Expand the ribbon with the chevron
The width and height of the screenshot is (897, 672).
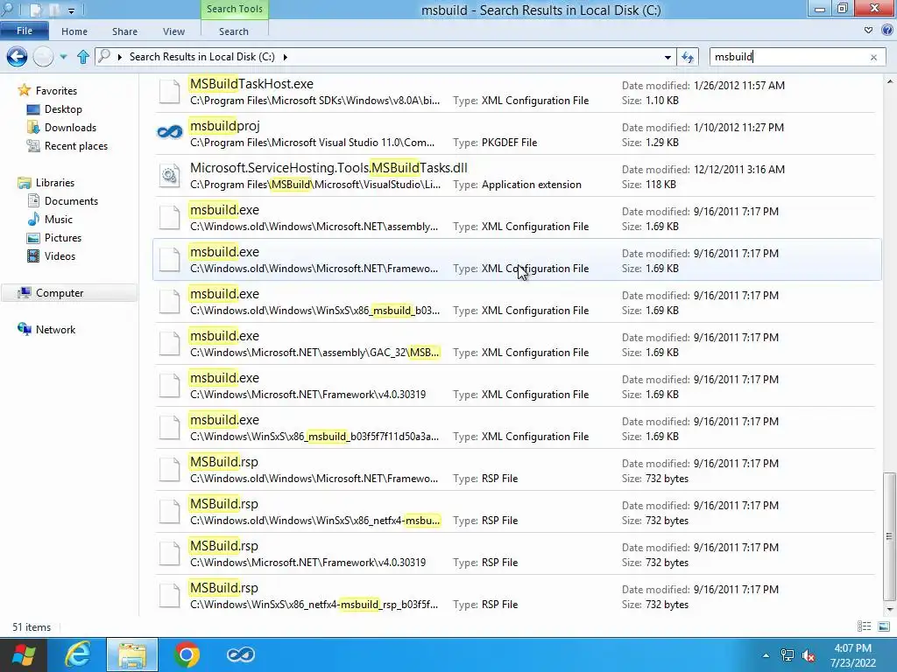(x=868, y=31)
